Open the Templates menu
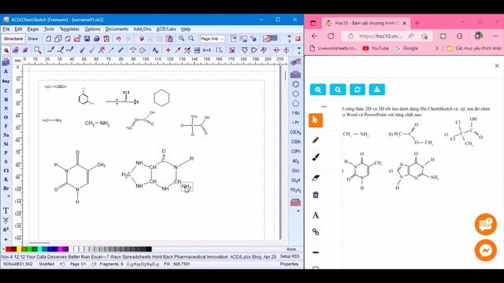The height and width of the screenshot is (283, 504). [x=69, y=29]
